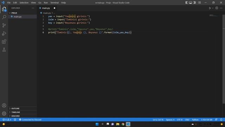
Task: Open the Edit menu
Action: [15, 2]
